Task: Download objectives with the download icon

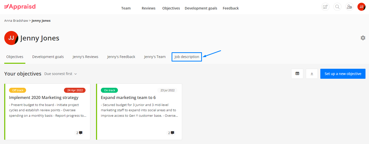Action: (312, 74)
